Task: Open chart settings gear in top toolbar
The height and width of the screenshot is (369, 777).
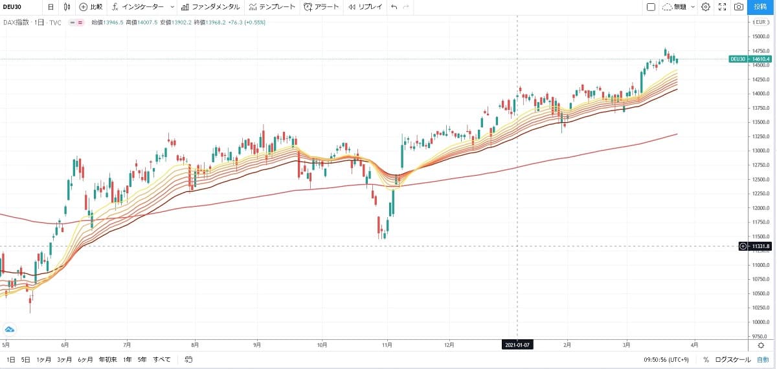Action: [x=706, y=7]
